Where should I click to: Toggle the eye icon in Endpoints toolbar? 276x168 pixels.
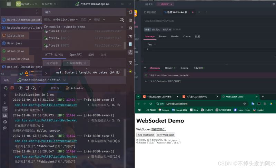122,20
